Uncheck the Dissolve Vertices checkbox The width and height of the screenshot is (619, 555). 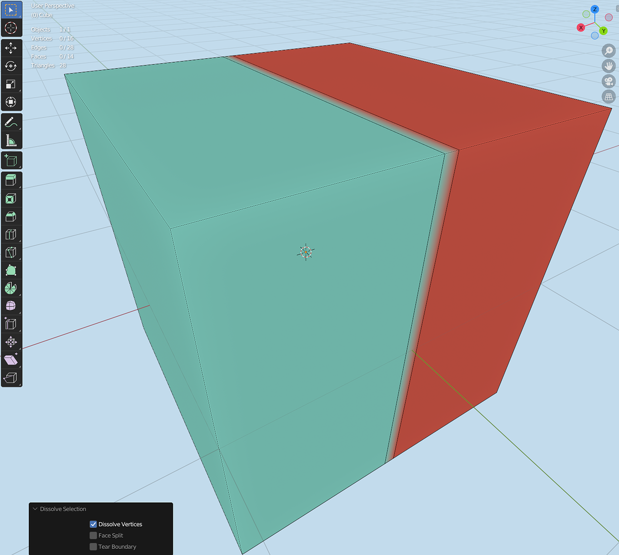pyautogui.click(x=93, y=524)
